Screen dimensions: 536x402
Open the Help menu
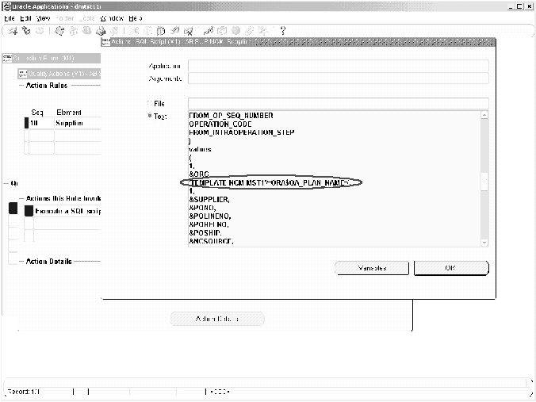(136, 18)
